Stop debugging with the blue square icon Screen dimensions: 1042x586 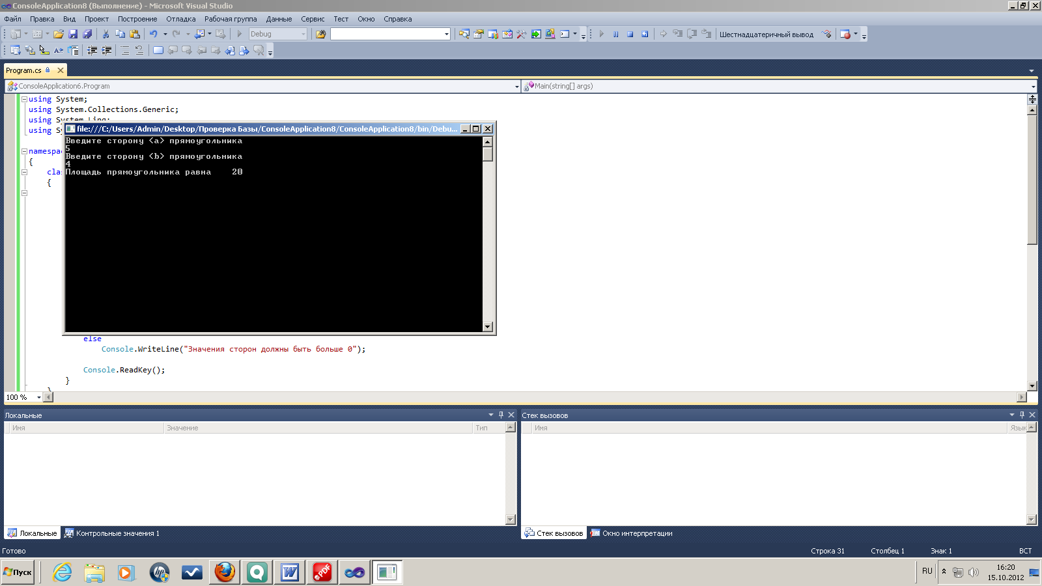[630, 34]
